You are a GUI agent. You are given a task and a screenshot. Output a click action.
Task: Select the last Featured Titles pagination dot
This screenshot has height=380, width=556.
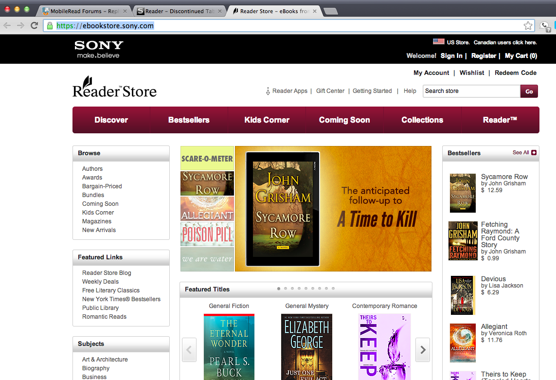pos(333,289)
